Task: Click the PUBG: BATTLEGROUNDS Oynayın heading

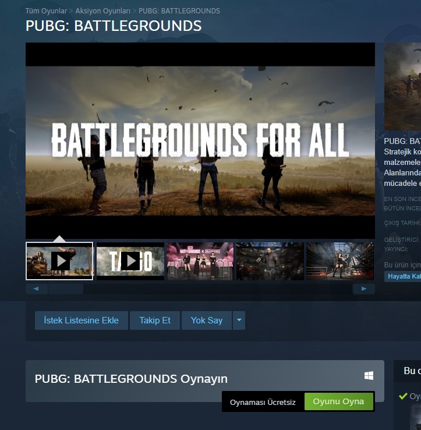Action: (131, 379)
